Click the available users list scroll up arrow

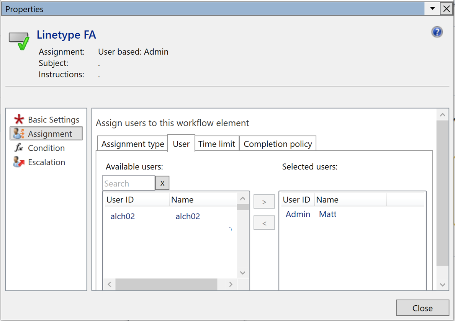click(x=243, y=199)
